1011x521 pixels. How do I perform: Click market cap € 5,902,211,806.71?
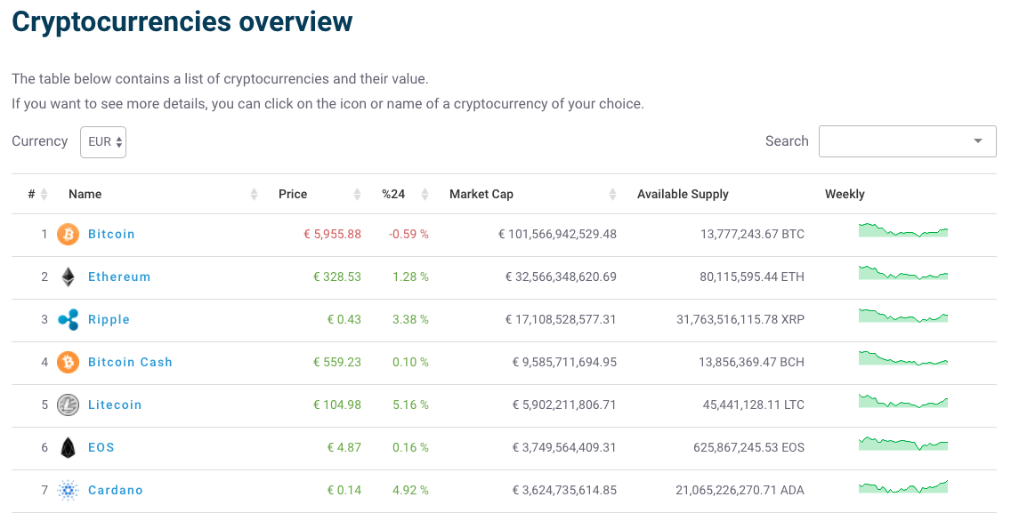(565, 405)
